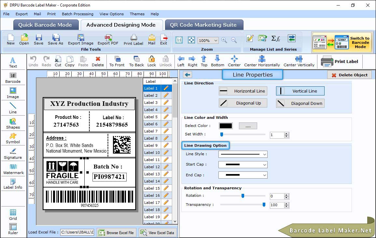Open the Mail tool icon
The width and height of the screenshot is (376, 238).
152,40
